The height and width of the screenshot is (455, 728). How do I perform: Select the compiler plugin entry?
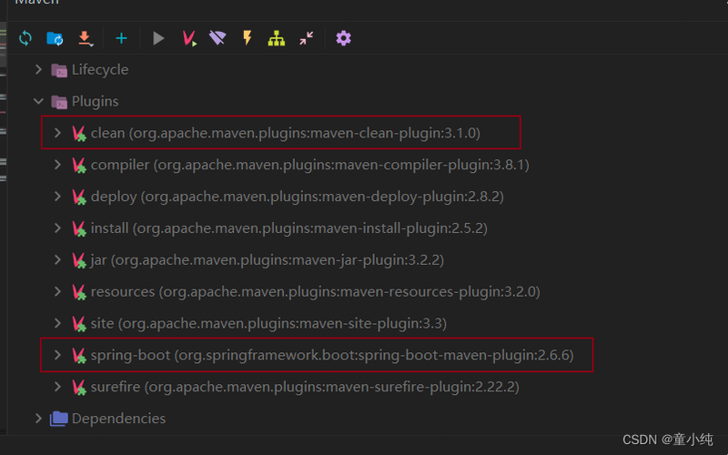(x=300, y=165)
